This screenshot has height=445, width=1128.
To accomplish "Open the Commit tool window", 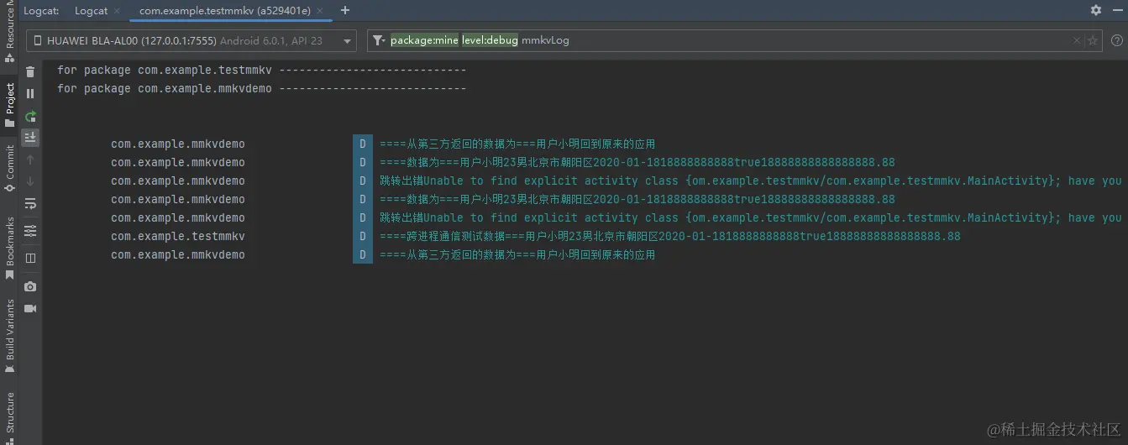I will (10, 168).
